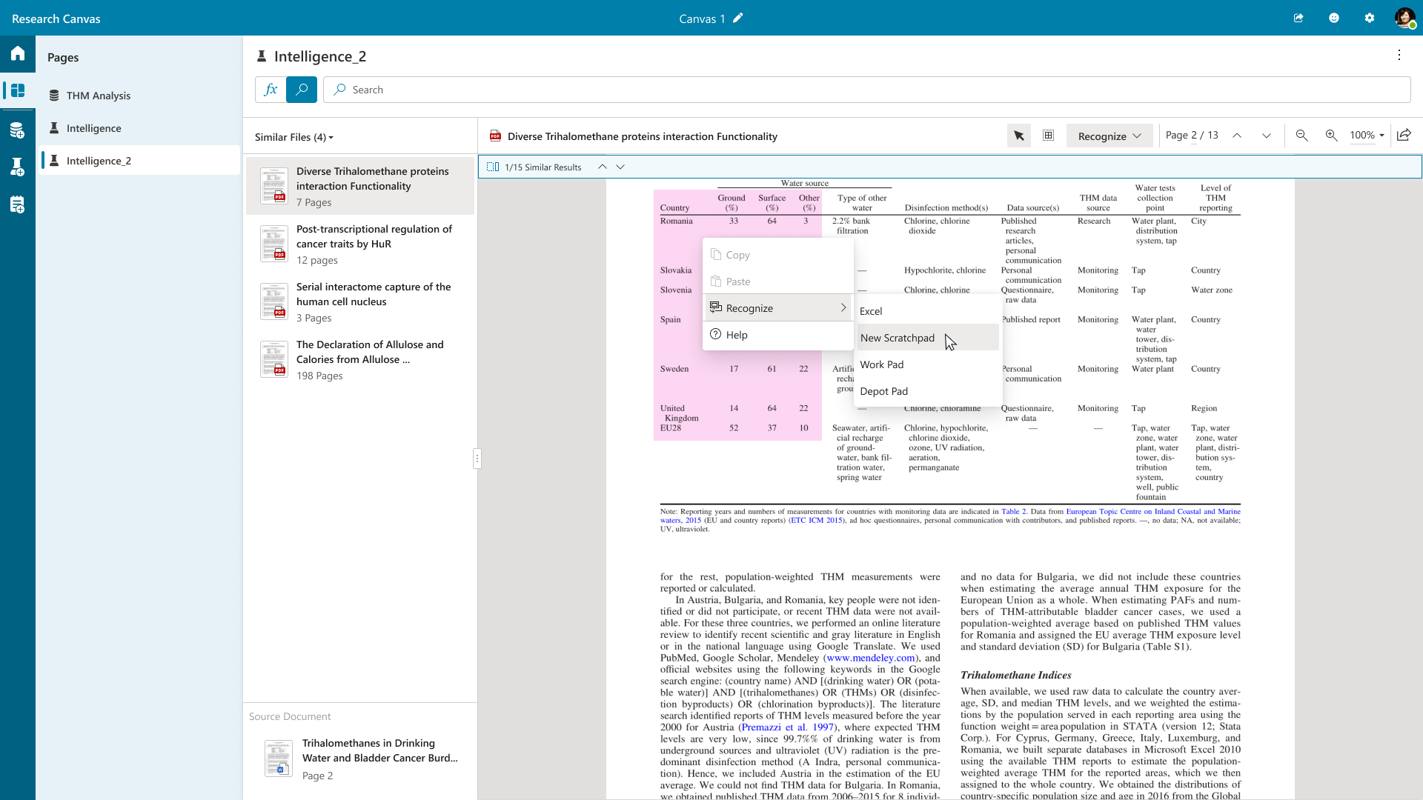Open the 100% zoom level dropdown

point(1367,136)
